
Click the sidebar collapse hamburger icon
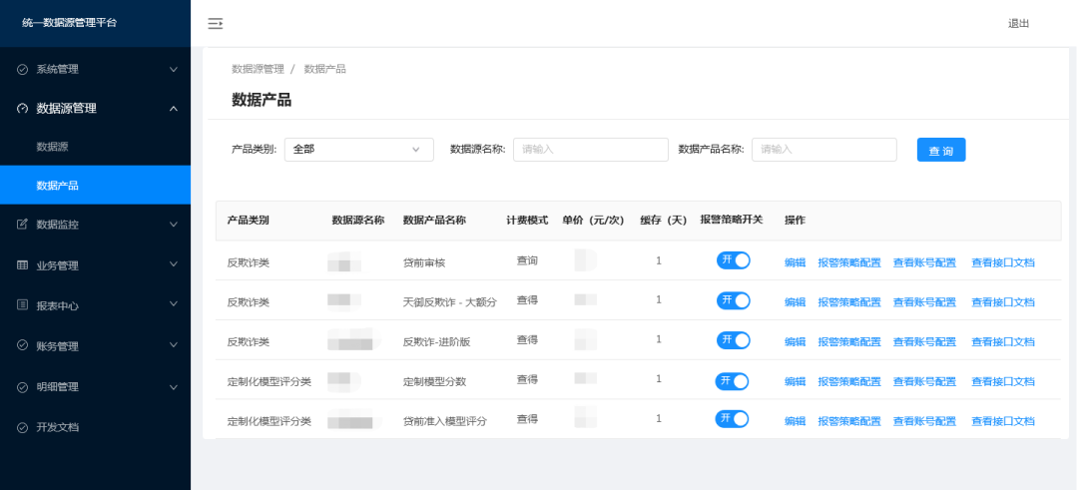pos(215,24)
